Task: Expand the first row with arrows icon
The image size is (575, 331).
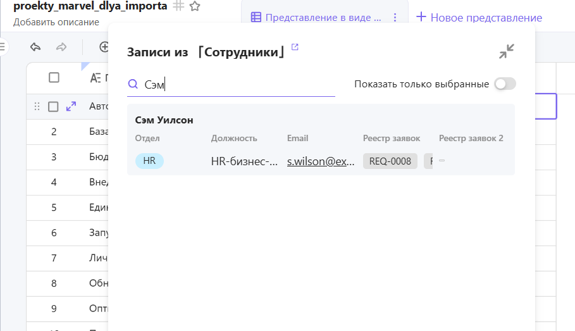Action: click(x=71, y=106)
